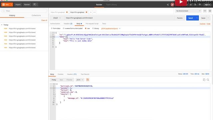
Task: Open the manage environments gear icon
Action: tap(210, 11)
